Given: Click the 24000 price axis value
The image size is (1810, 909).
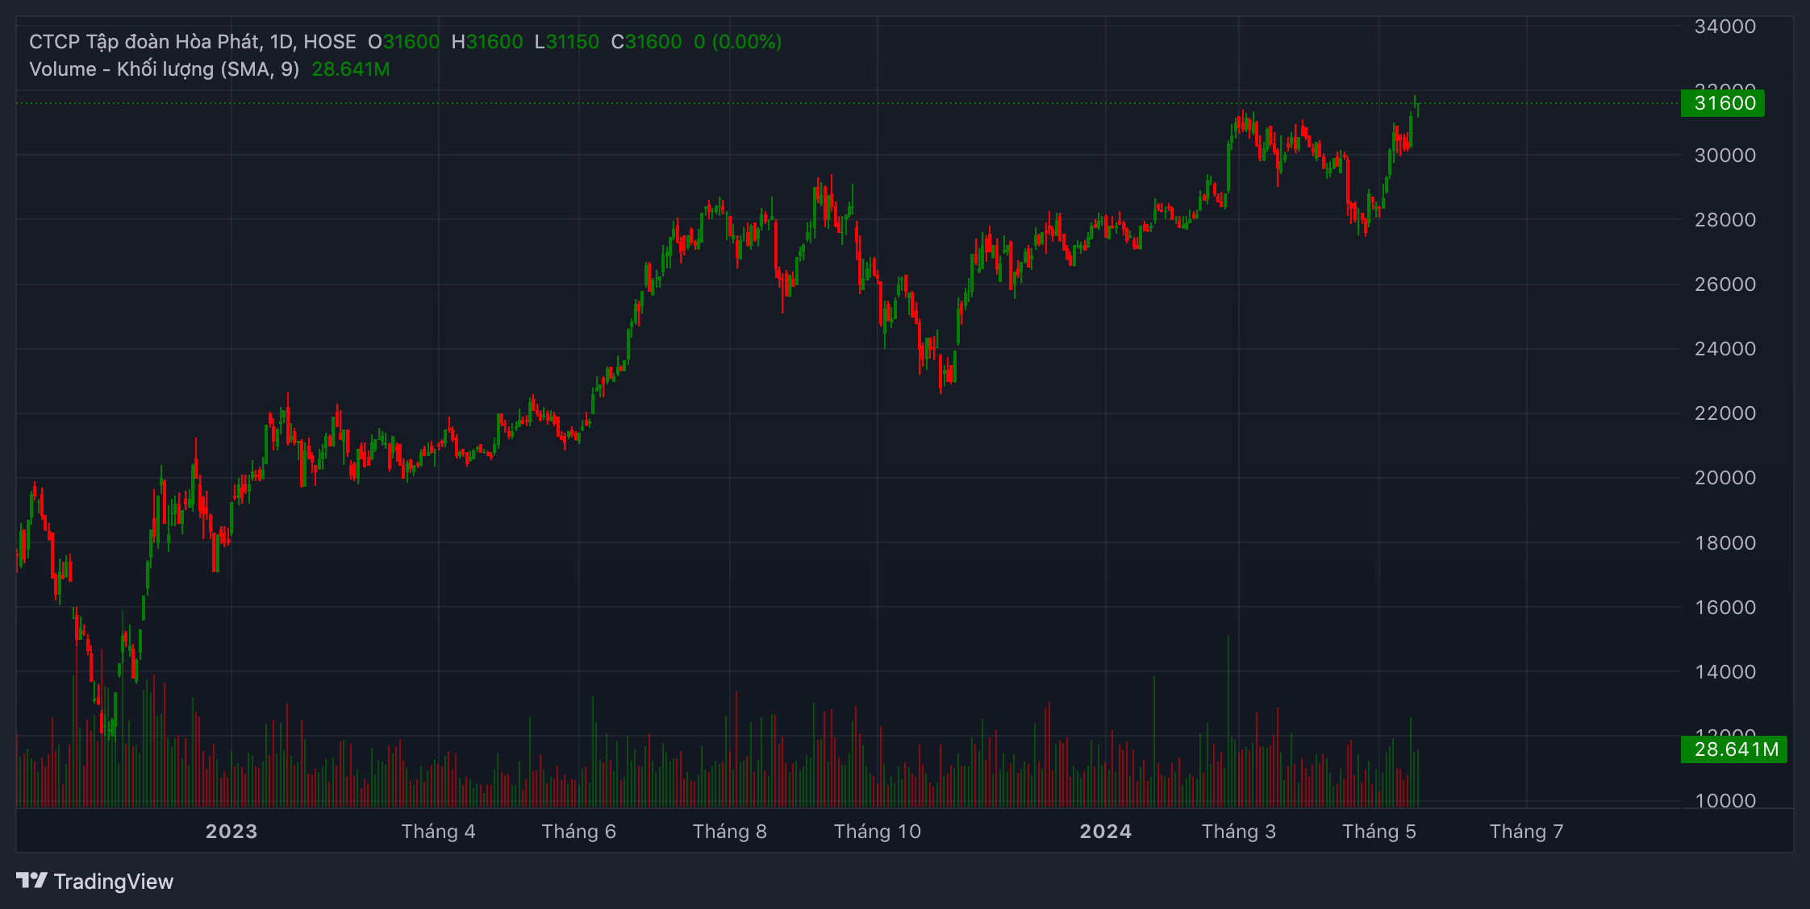Looking at the screenshot, I should 1725,349.
